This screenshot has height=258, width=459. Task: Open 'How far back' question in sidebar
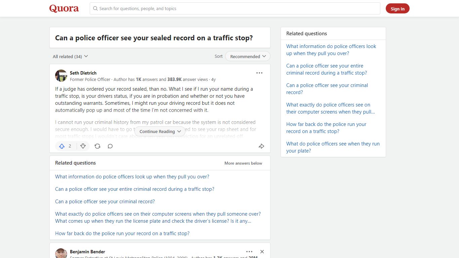(326, 128)
